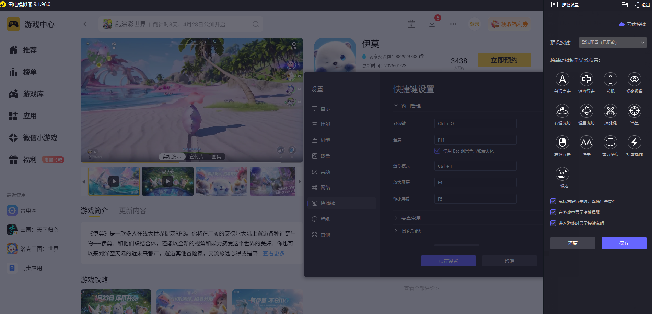This screenshot has width=652, height=314.
Task: Toggle 进入游戏时显示按键说明 checkbox
Action: [x=553, y=223]
